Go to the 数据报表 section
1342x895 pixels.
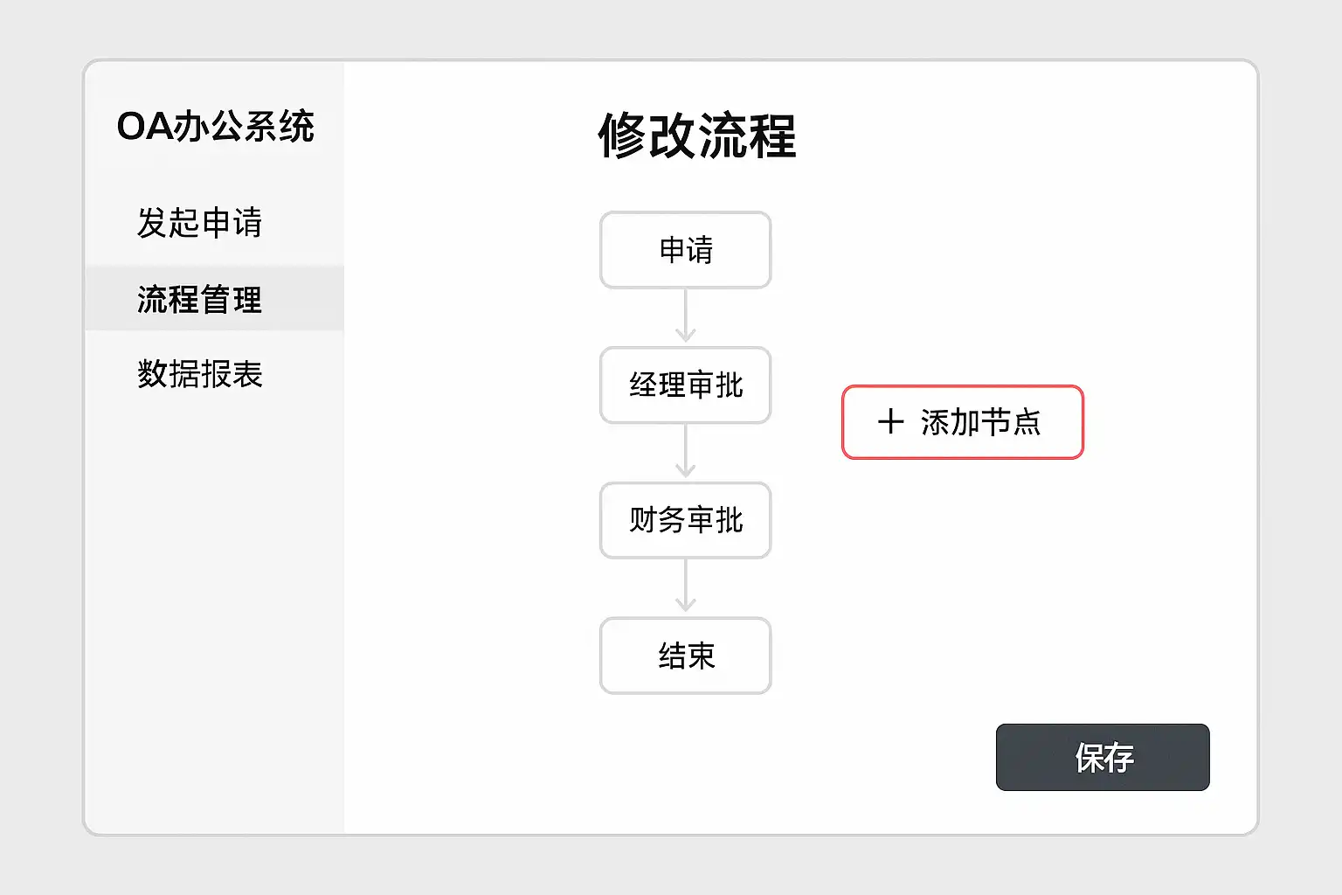200,374
